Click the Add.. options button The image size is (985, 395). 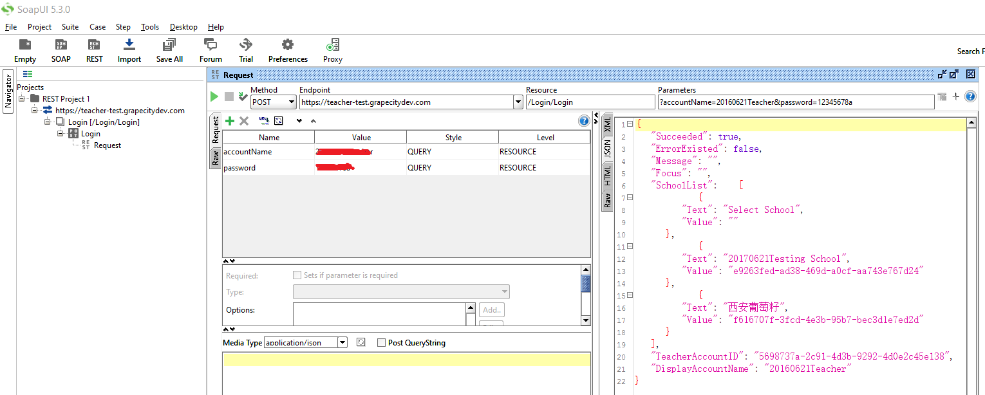(x=493, y=310)
